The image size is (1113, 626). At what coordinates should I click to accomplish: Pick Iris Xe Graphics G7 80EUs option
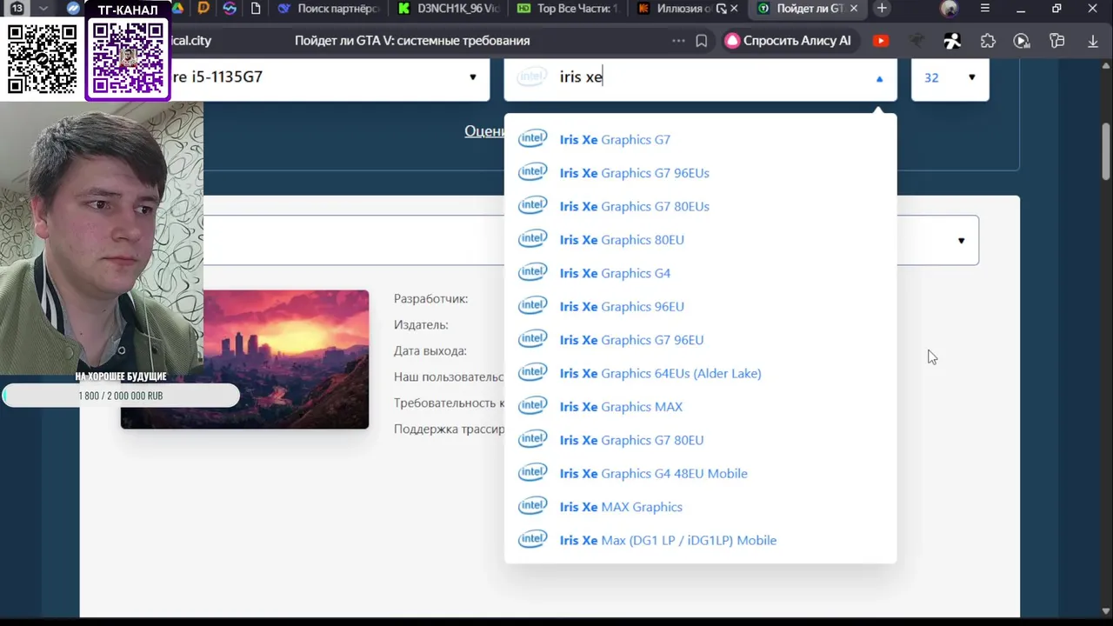700,206
